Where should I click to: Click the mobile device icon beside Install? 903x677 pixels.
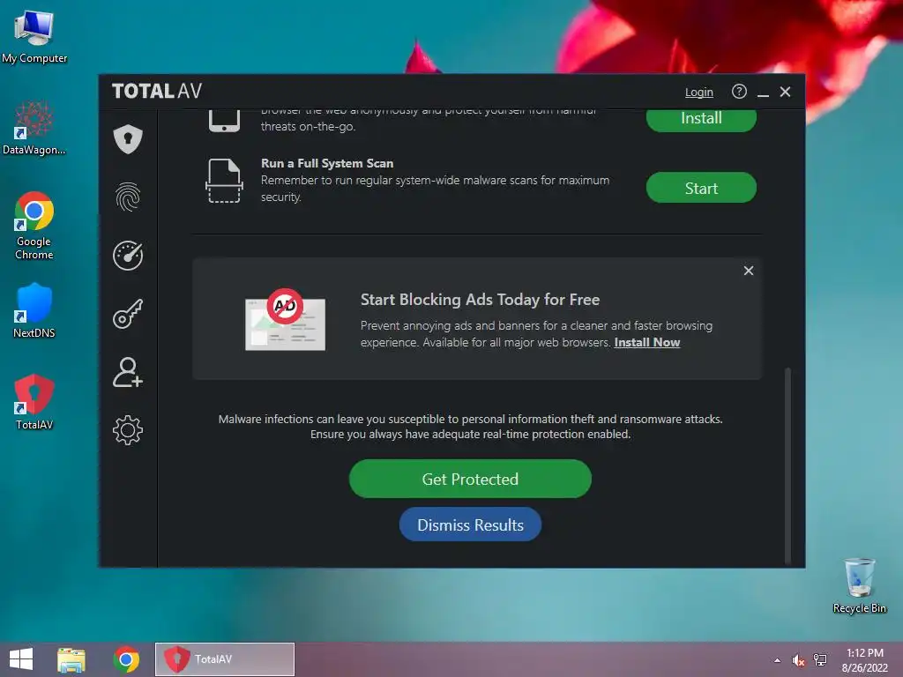pos(224,120)
